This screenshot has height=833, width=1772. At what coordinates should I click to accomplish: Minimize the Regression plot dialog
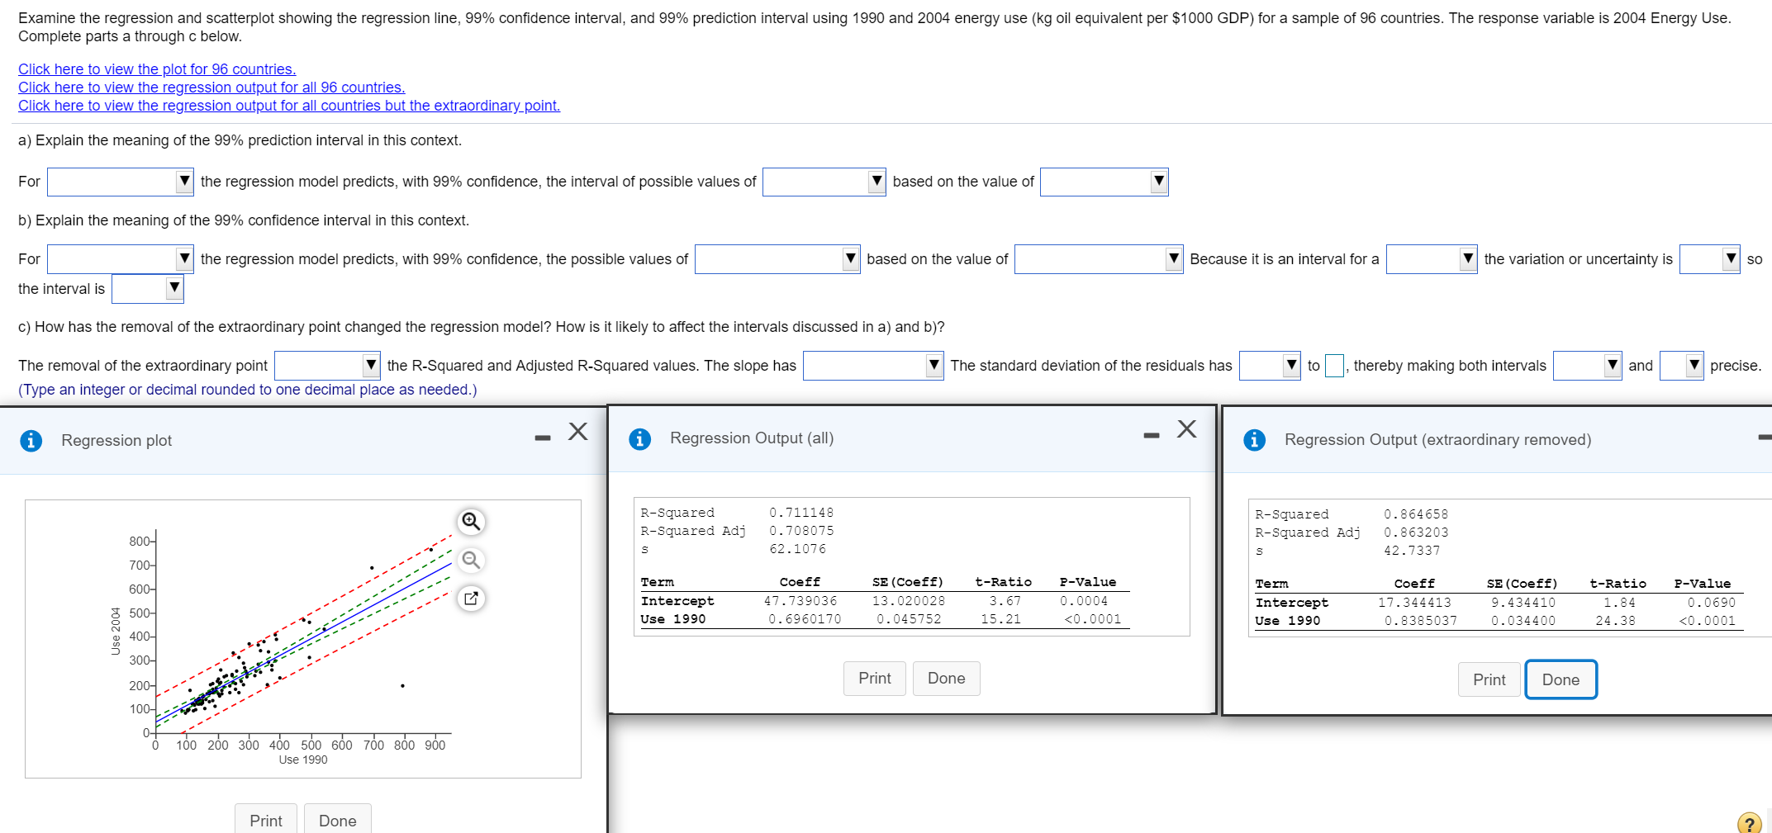[x=542, y=438]
